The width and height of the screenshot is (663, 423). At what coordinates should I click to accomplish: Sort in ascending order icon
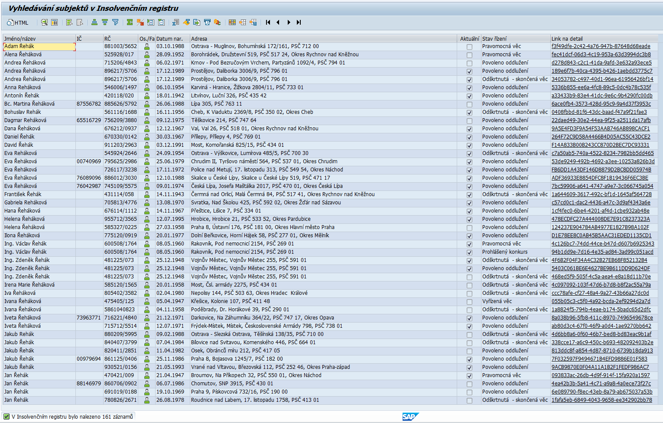pos(94,23)
